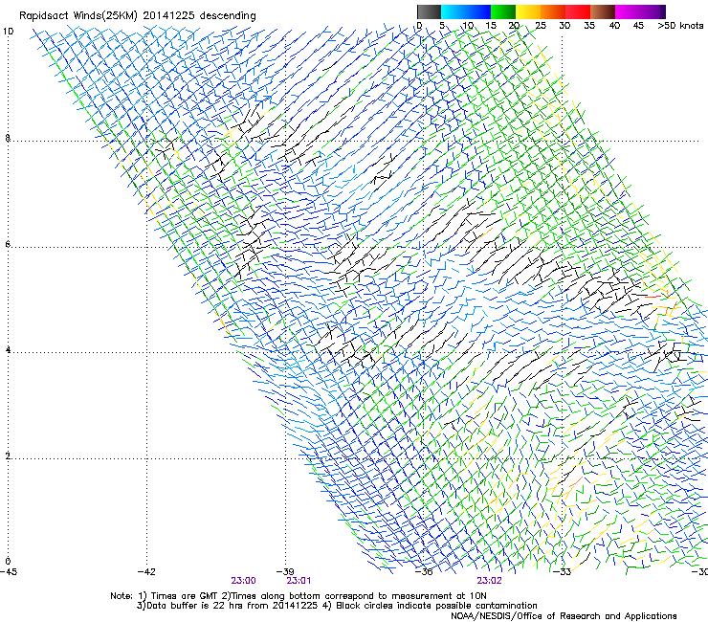
Task: Click the title 'Rapidscat Winds(25KM) 20141225 descending'
Action: point(137,16)
